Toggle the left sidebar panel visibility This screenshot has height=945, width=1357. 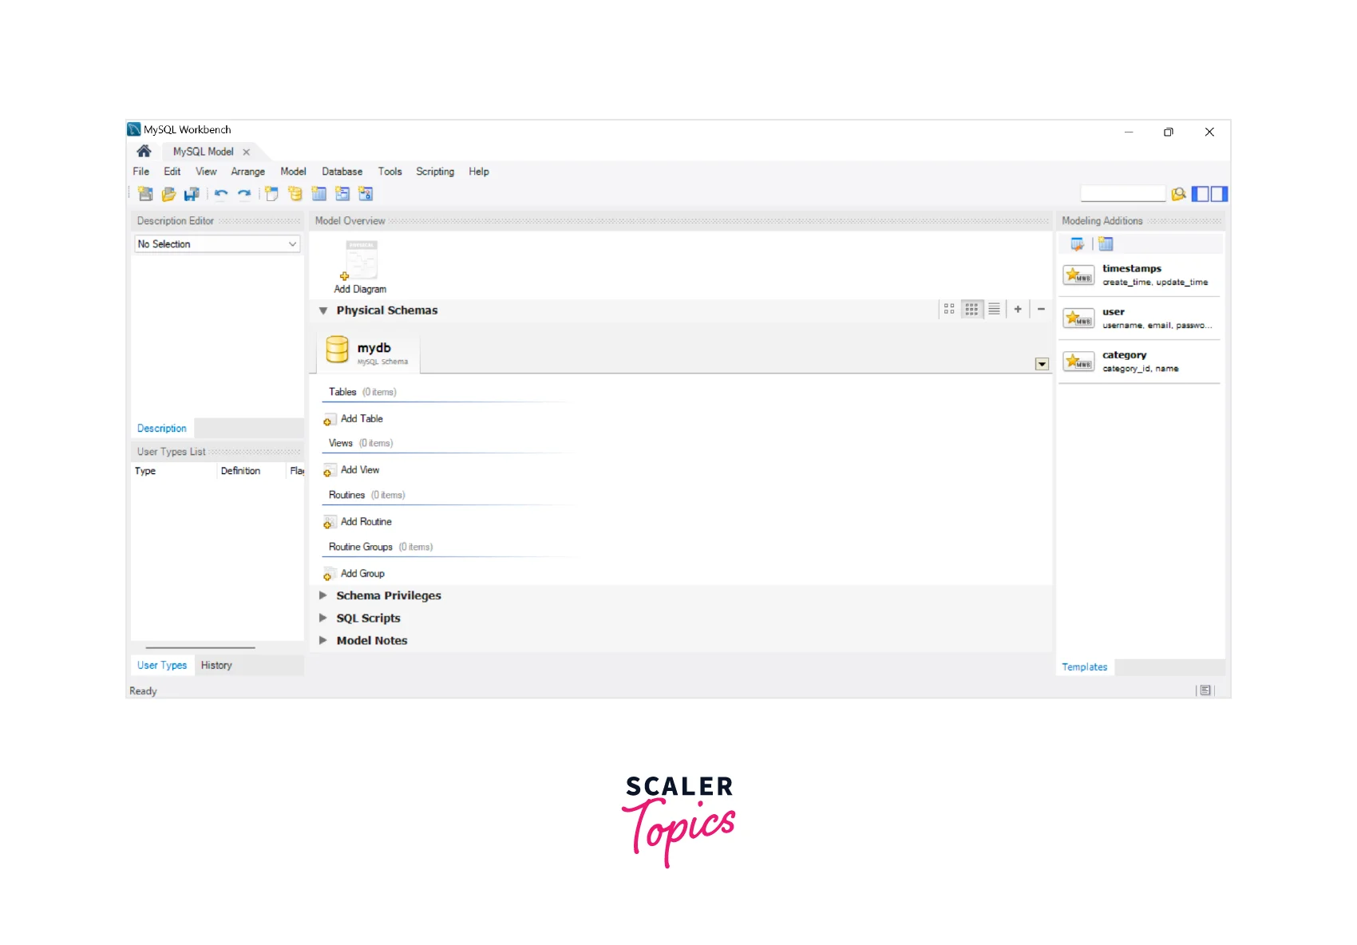click(x=1201, y=194)
